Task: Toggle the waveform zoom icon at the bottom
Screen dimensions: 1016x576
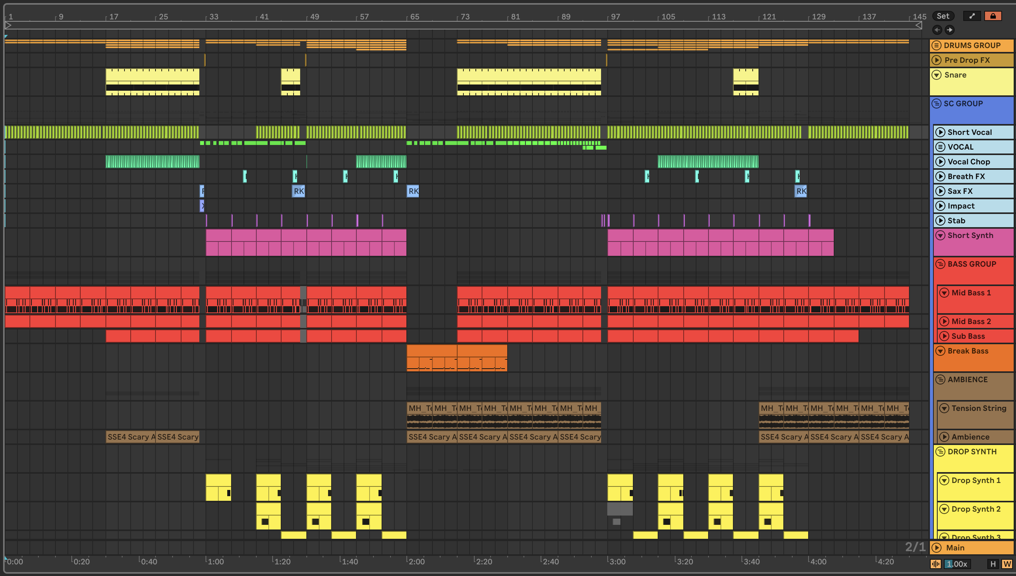Action: [x=936, y=564]
